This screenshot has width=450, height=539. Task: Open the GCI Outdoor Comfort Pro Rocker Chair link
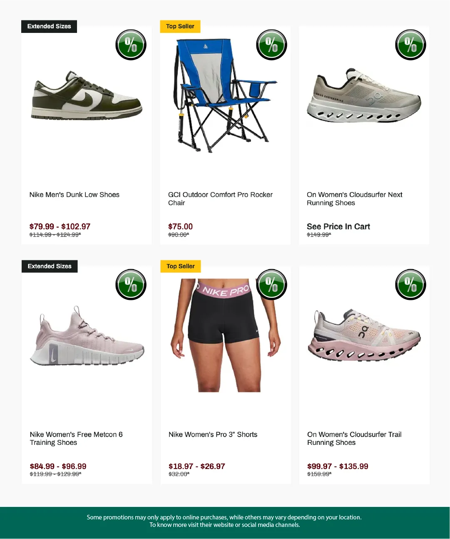coord(220,199)
